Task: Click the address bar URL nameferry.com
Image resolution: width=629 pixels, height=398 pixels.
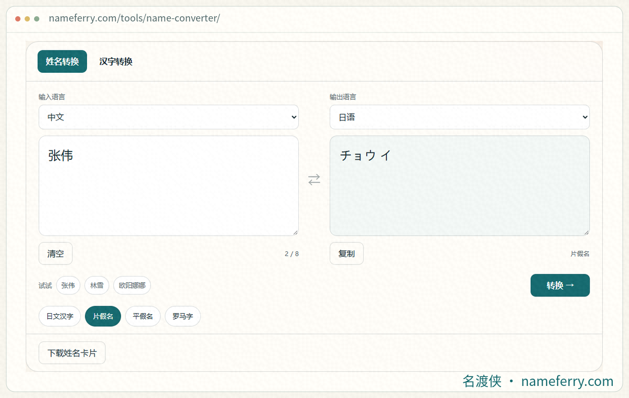Action: pos(134,18)
